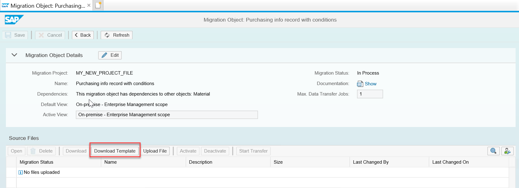Click the documentation icon next to Show
Viewport: 519px width, 188px height.
(360, 84)
